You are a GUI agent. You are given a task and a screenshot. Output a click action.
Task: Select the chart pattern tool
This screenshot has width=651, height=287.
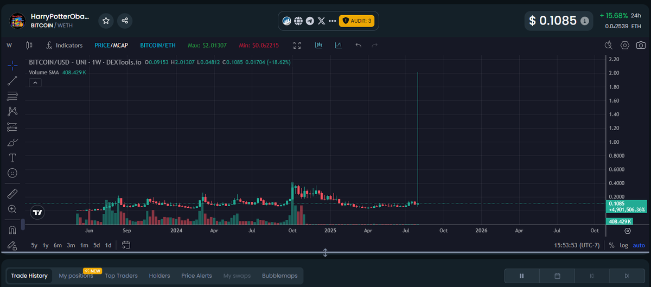pos(12,111)
